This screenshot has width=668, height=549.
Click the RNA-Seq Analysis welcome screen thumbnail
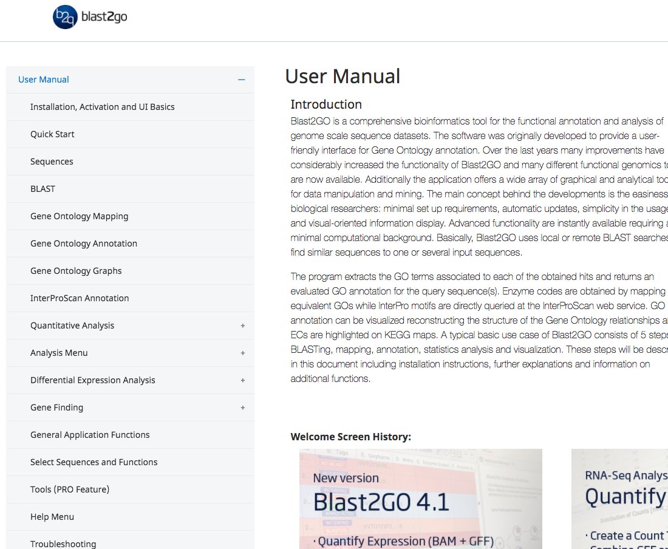click(619, 499)
